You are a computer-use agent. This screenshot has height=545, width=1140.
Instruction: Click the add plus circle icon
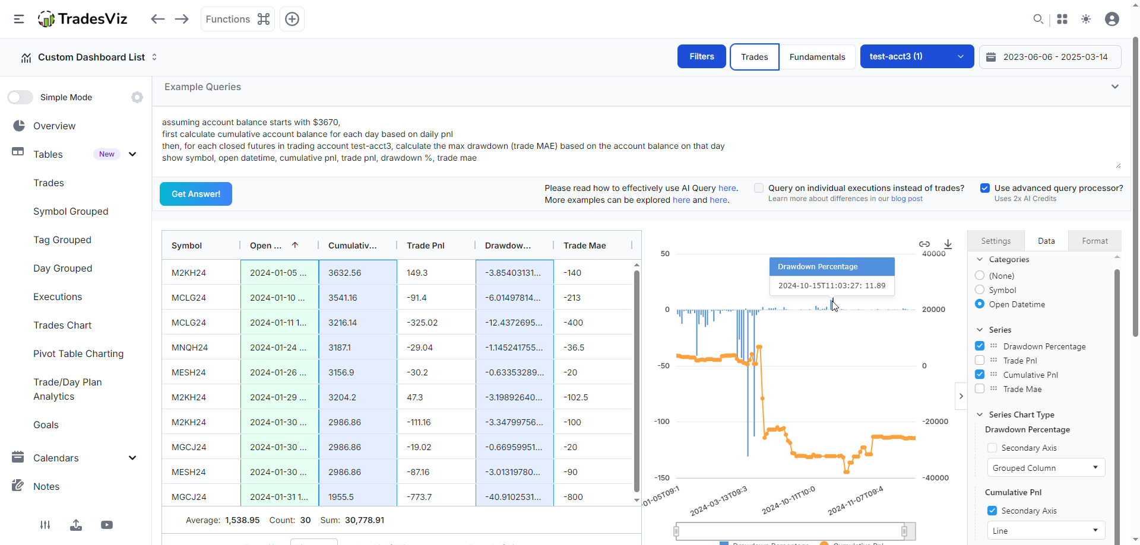click(x=292, y=19)
